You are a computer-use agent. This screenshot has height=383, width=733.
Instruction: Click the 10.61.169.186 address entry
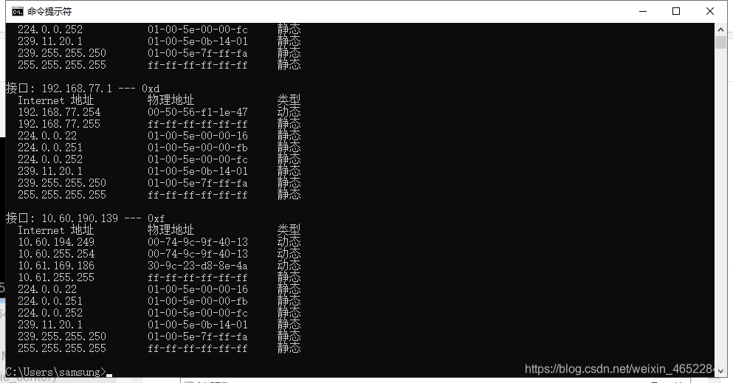click(x=56, y=266)
